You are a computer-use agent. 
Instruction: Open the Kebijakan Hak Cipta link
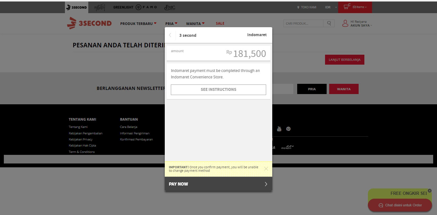tap(83, 146)
